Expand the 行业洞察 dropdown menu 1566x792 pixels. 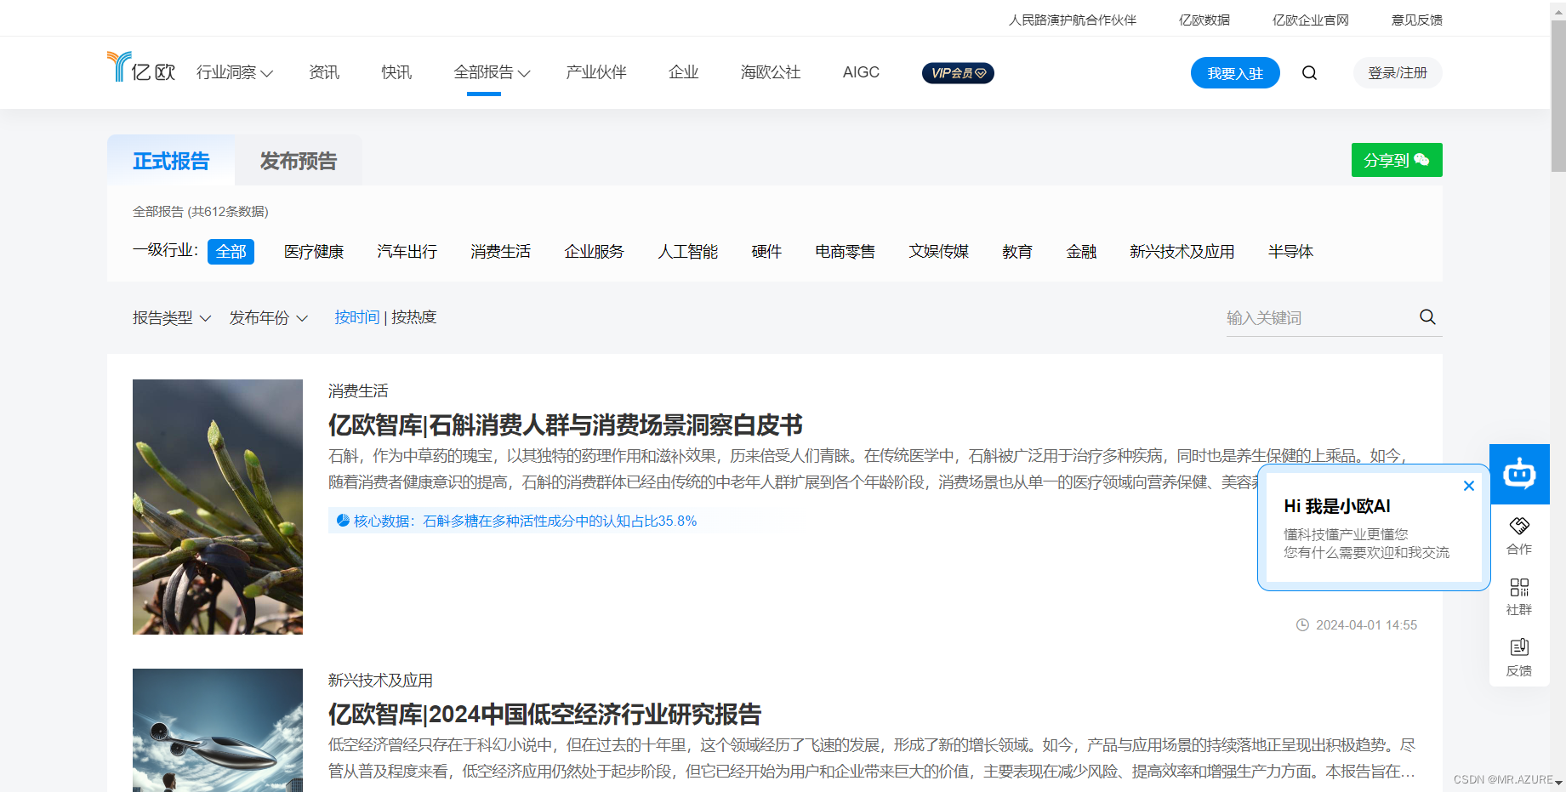click(235, 73)
